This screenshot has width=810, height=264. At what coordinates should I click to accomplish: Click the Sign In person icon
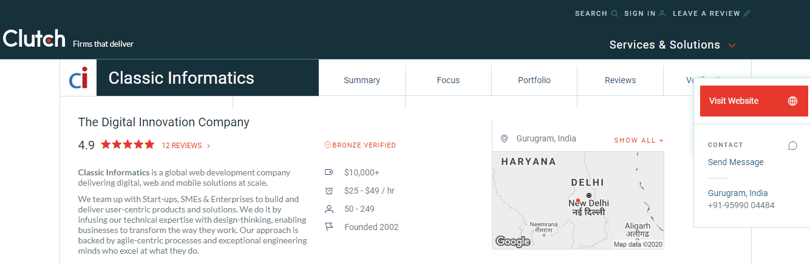(x=662, y=13)
